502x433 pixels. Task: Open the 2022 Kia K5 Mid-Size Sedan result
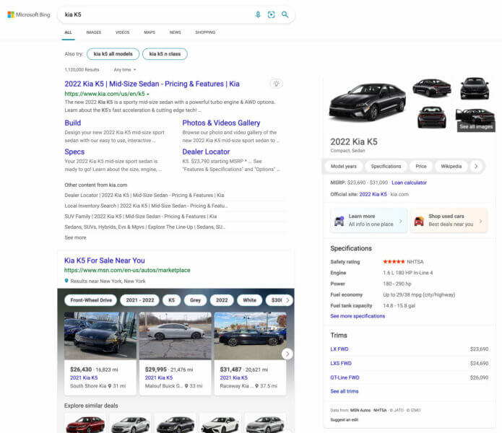pos(152,84)
